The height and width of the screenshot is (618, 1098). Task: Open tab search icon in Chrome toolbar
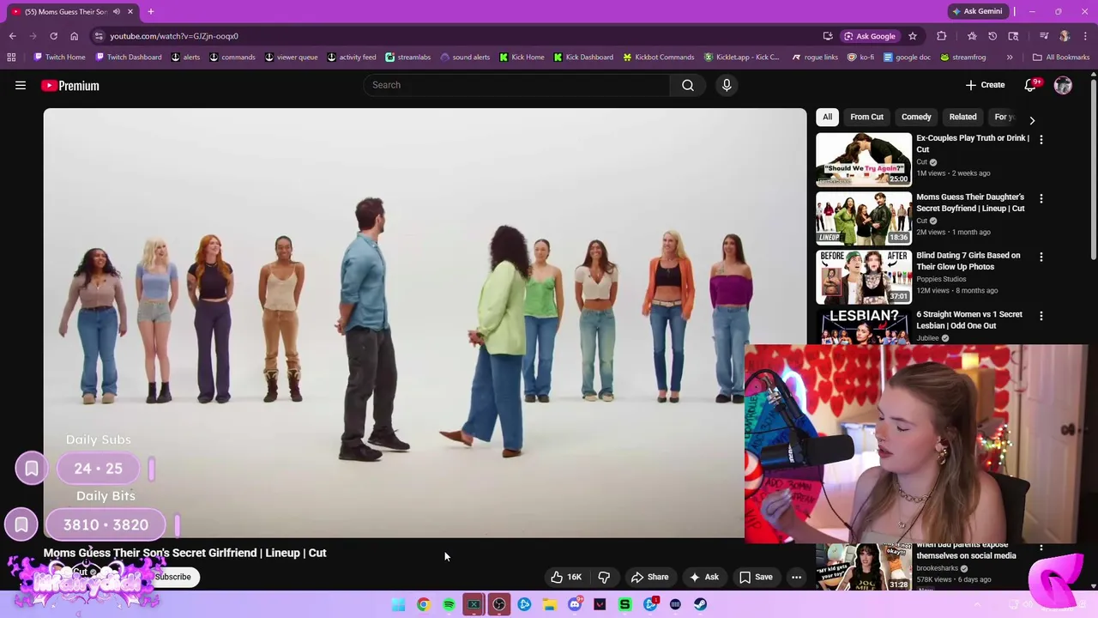pos(1013,36)
